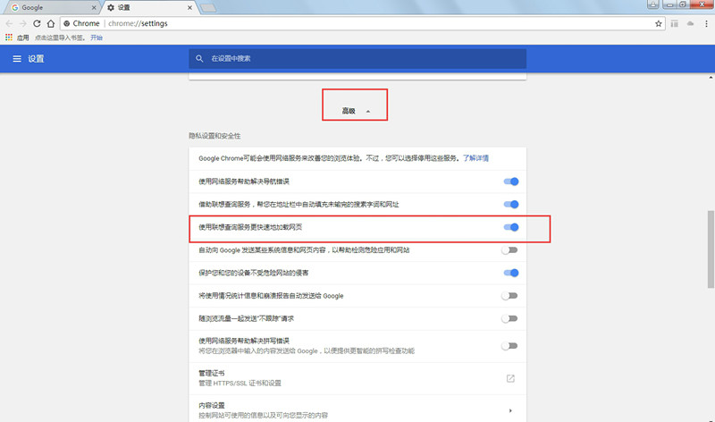Click the 开始 import bookmarks link
Image resolution: width=715 pixels, height=422 pixels.
pyautogui.click(x=97, y=38)
